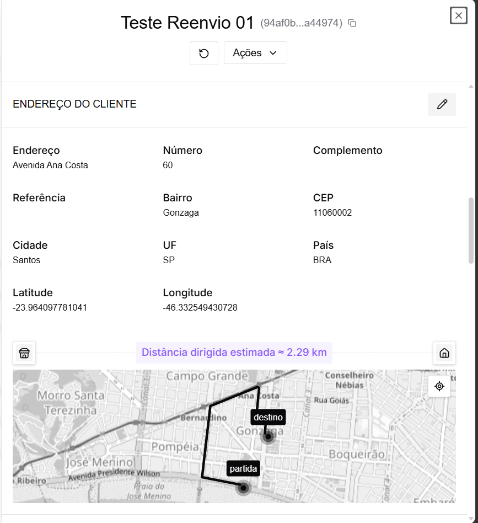This screenshot has width=478, height=523.
Task: Click the Campo Grande label on map
Action: pos(207,376)
